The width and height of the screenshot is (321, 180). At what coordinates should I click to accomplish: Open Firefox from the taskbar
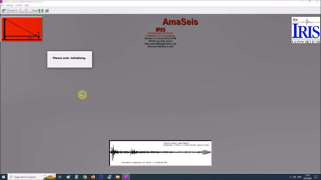pyautogui.click(x=93, y=177)
